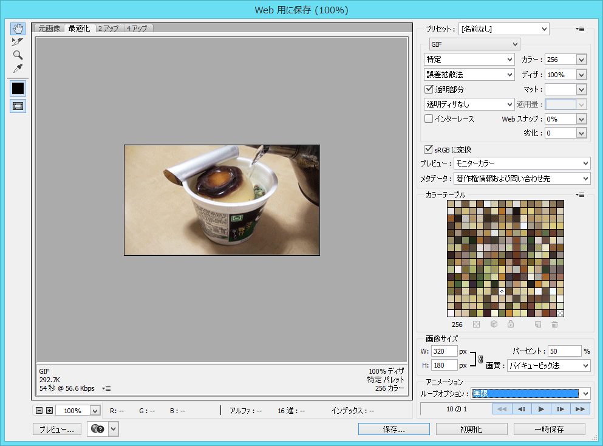Shift selected colors to web palette icon
The height and width of the screenshot is (446, 603).
494,324
